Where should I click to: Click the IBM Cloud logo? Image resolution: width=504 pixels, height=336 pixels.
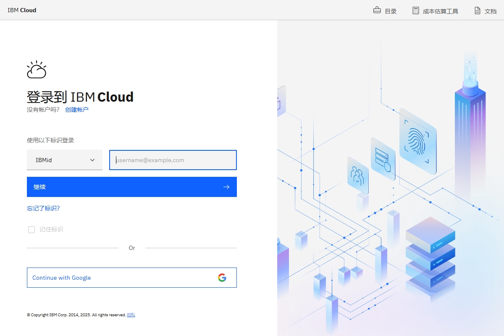(x=21, y=10)
